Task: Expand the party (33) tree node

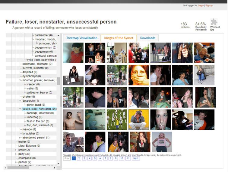Action: 16,154
